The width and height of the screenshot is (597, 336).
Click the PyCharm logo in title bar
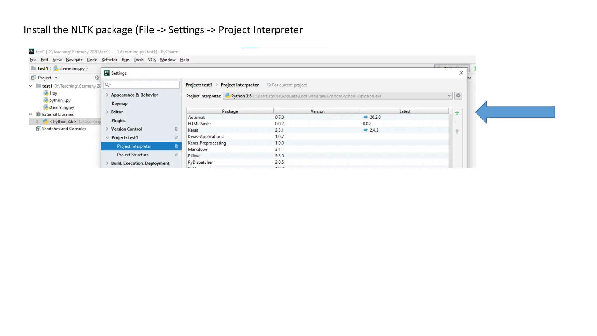pos(31,52)
